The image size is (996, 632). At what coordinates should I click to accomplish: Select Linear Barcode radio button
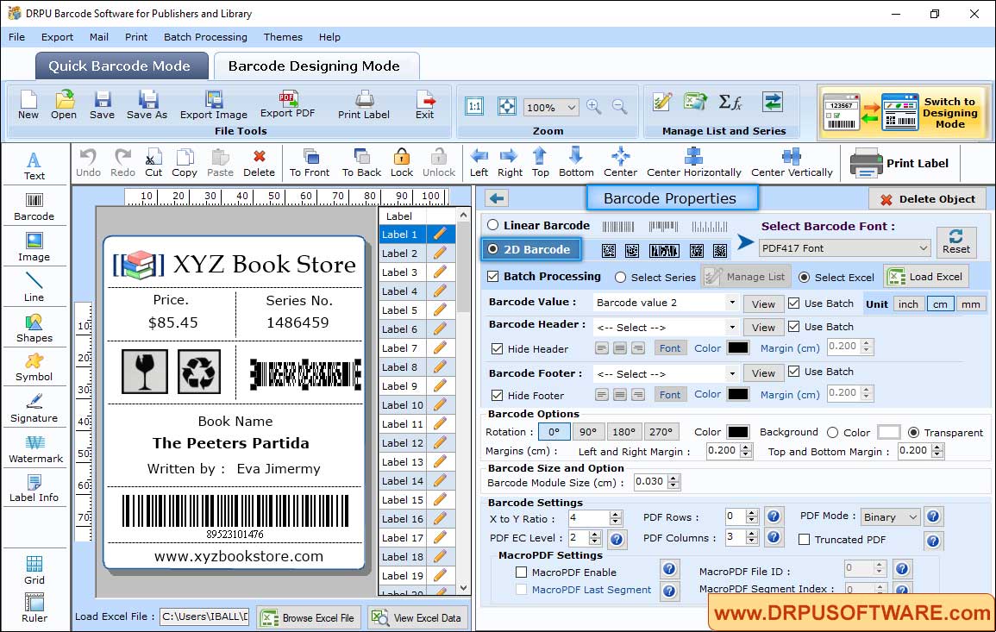(493, 225)
